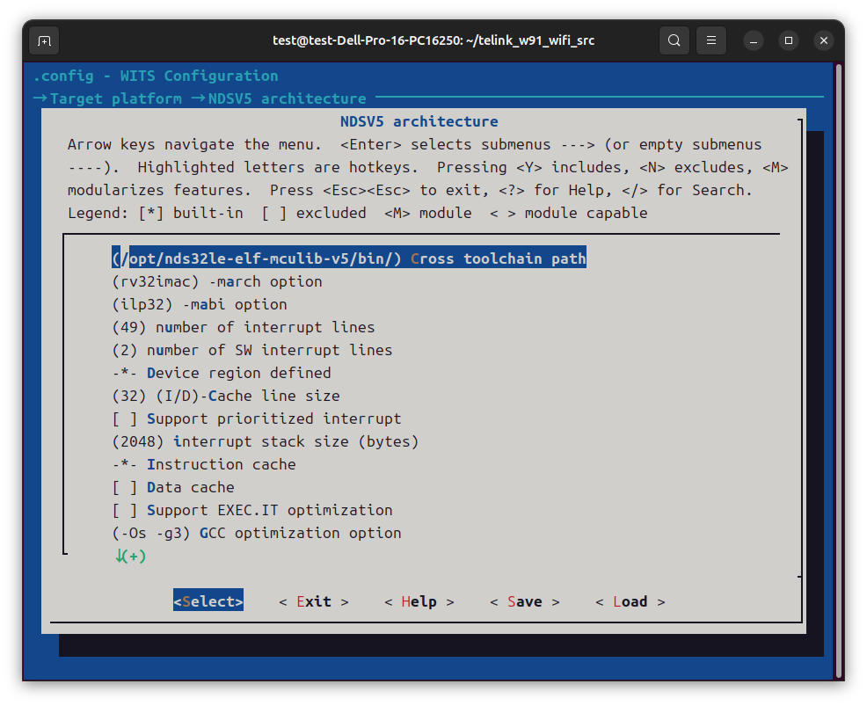
Task: Click the terminal search icon
Action: (674, 40)
